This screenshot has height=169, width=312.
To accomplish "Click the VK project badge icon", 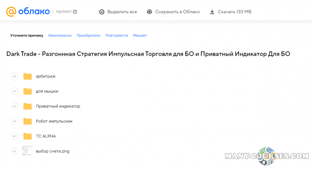I will 75,12.
